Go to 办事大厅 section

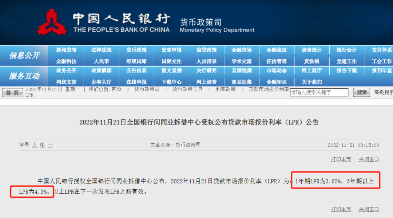point(101,82)
